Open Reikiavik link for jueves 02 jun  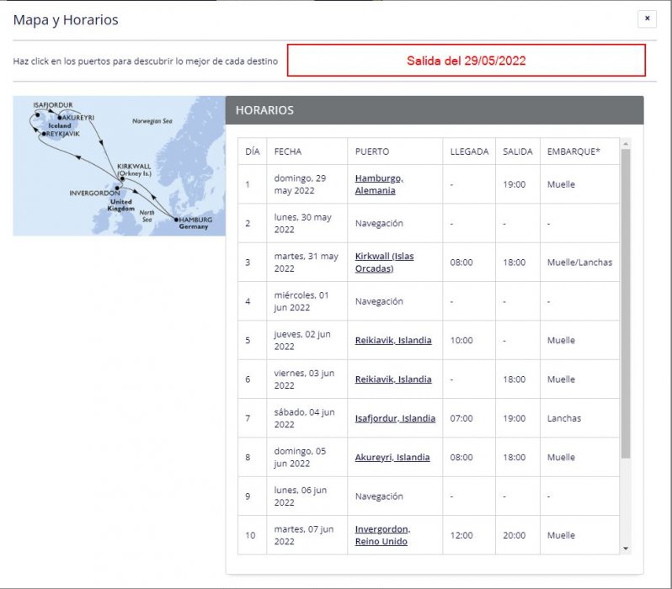393,341
